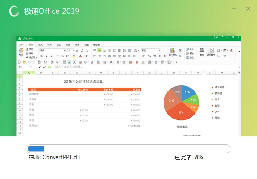257x179 pixels.
Task: Switch to the 数据 tab
Action: pyautogui.click(x=68, y=44)
